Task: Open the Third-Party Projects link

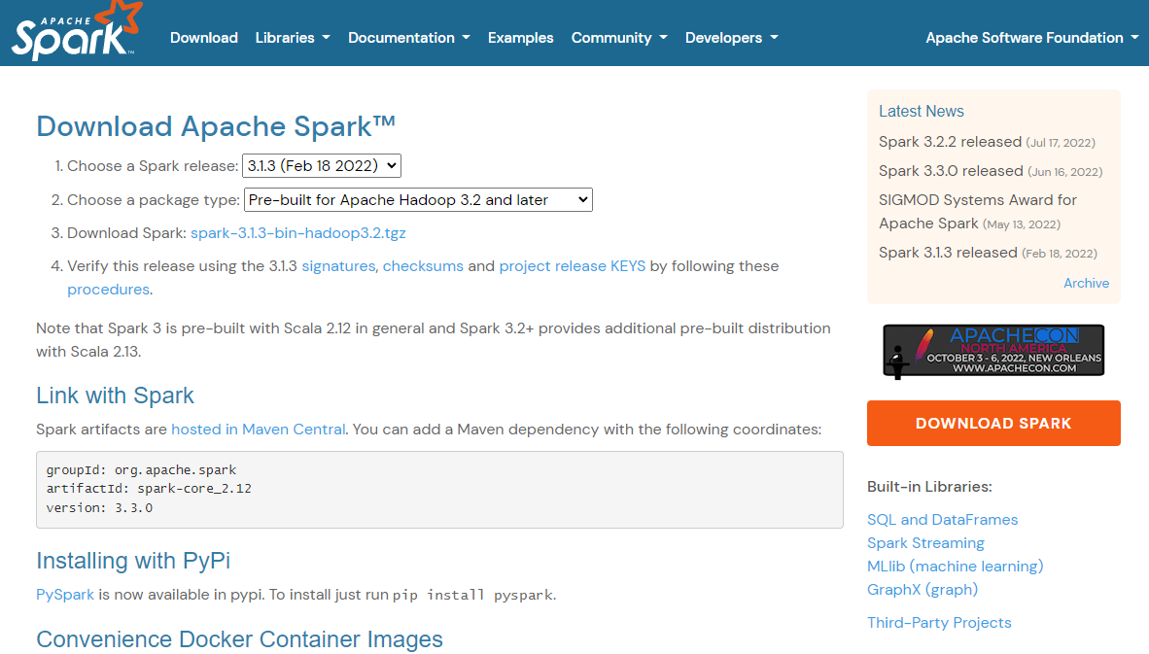Action: [x=939, y=623]
